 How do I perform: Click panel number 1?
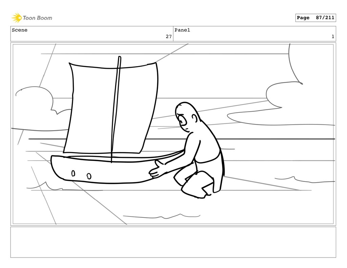click(x=333, y=37)
